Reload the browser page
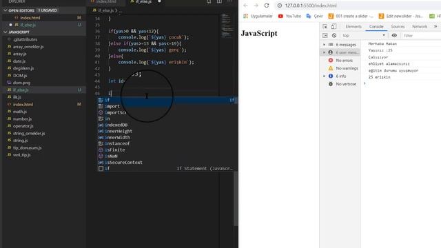 point(267,6)
